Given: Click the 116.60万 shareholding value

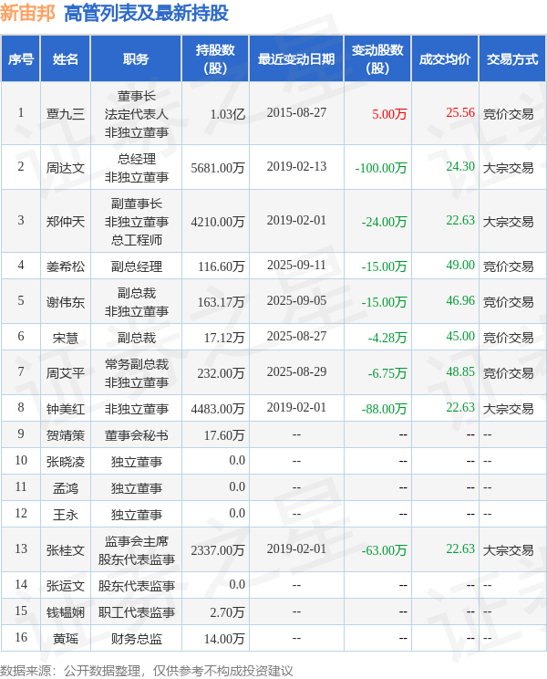Looking at the screenshot, I should (222, 266).
